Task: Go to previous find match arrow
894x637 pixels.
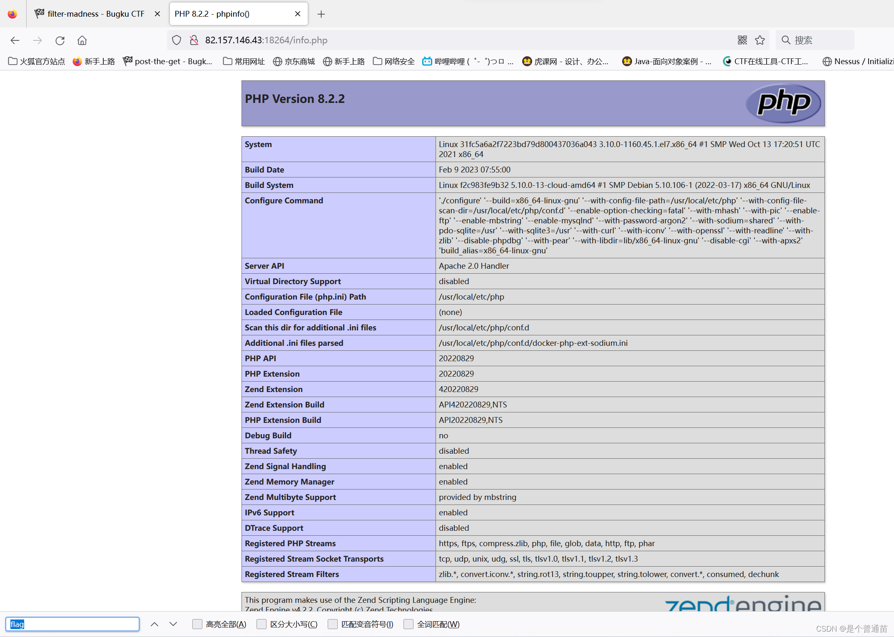Action: coord(154,624)
